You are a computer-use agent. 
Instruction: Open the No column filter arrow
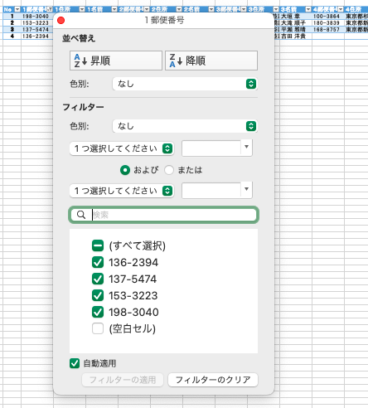point(17,9)
